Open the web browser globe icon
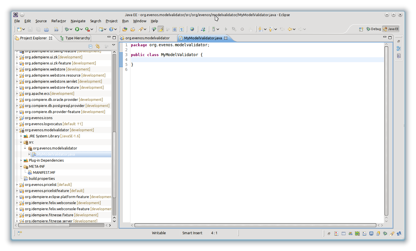Viewport: 416px width, 251px height. (x=192, y=29)
